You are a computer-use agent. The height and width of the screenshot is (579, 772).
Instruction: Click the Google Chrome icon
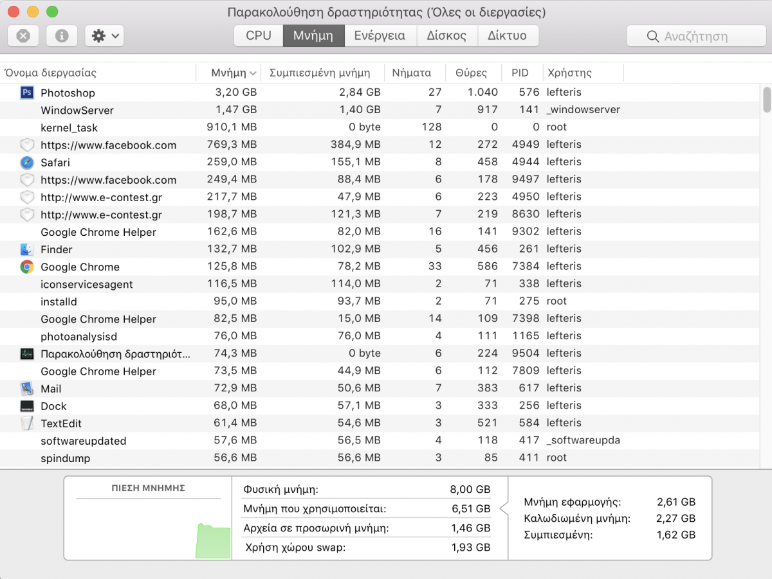pyautogui.click(x=27, y=267)
